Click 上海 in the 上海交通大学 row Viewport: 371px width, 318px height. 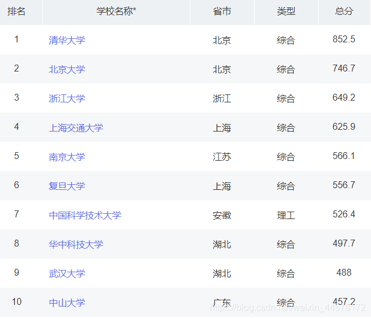(222, 128)
